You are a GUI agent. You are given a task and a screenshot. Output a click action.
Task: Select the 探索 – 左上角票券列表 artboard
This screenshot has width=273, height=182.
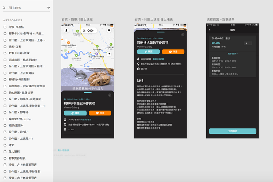(23, 165)
